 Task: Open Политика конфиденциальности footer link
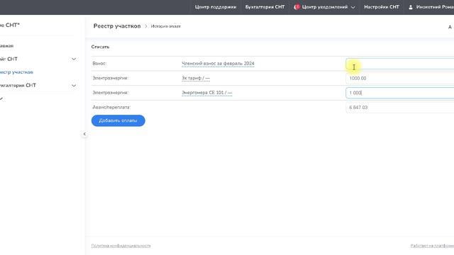tap(121, 246)
